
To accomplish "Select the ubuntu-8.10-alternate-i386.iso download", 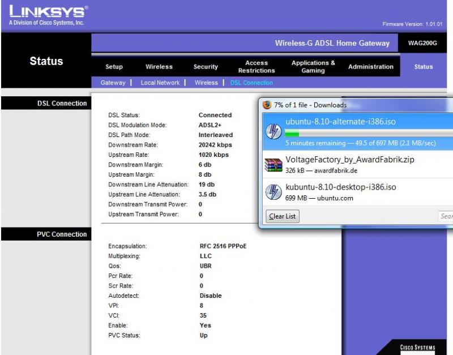I will [x=358, y=131].
